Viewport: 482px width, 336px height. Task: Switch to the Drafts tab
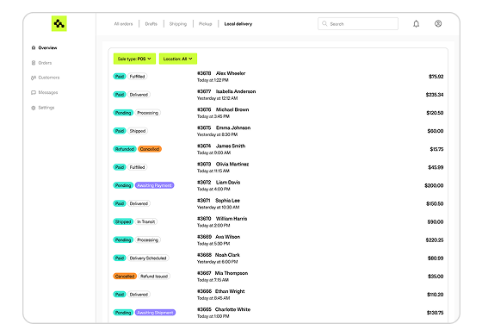point(151,24)
